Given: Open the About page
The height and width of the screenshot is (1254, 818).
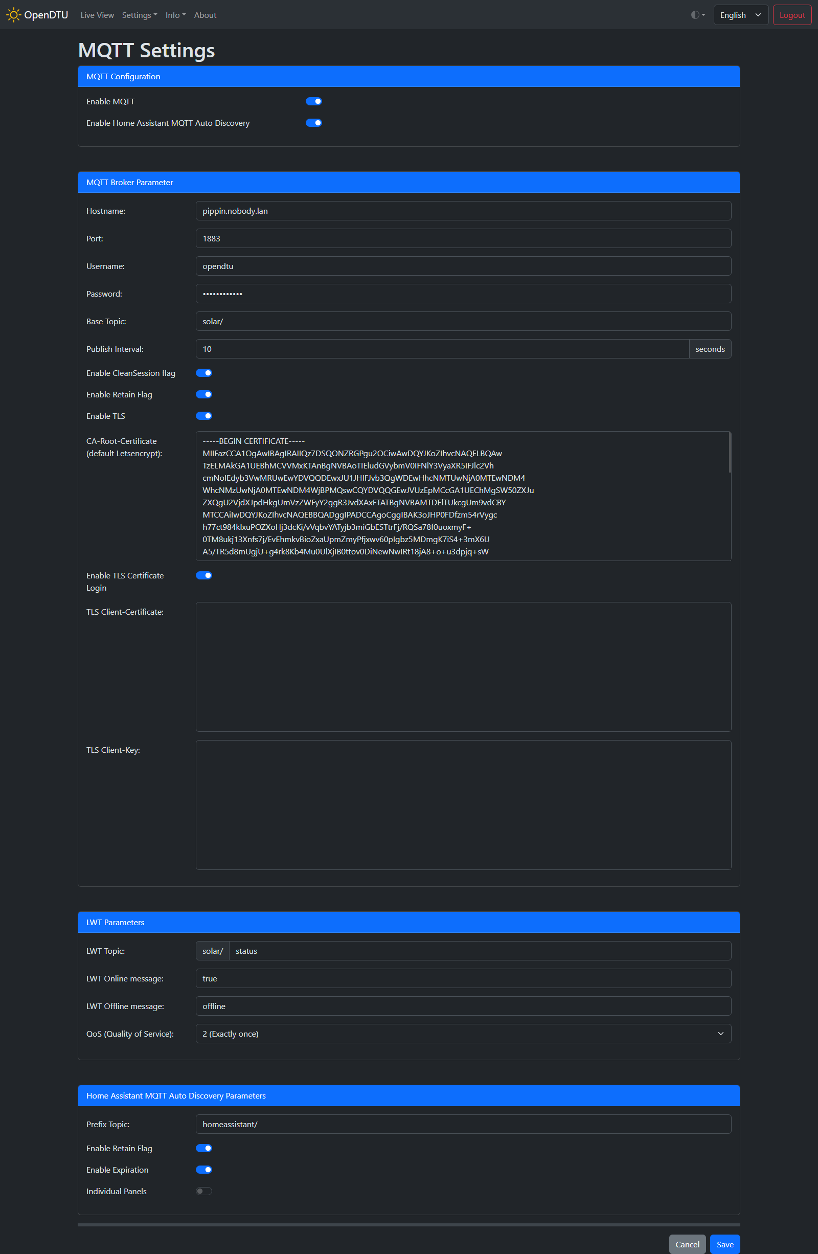Looking at the screenshot, I should coord(205,15).
